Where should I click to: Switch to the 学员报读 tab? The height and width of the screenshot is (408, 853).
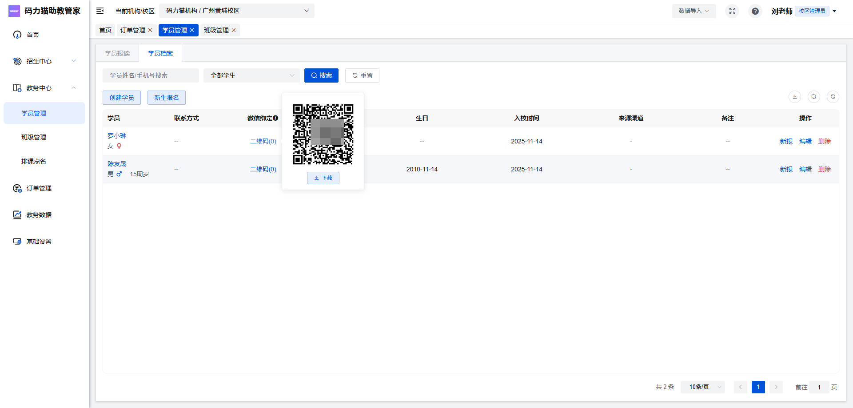click(117, 53)
